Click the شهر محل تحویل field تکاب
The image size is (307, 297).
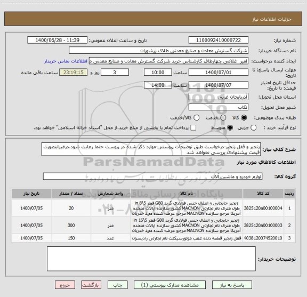(x=219, y=107)
